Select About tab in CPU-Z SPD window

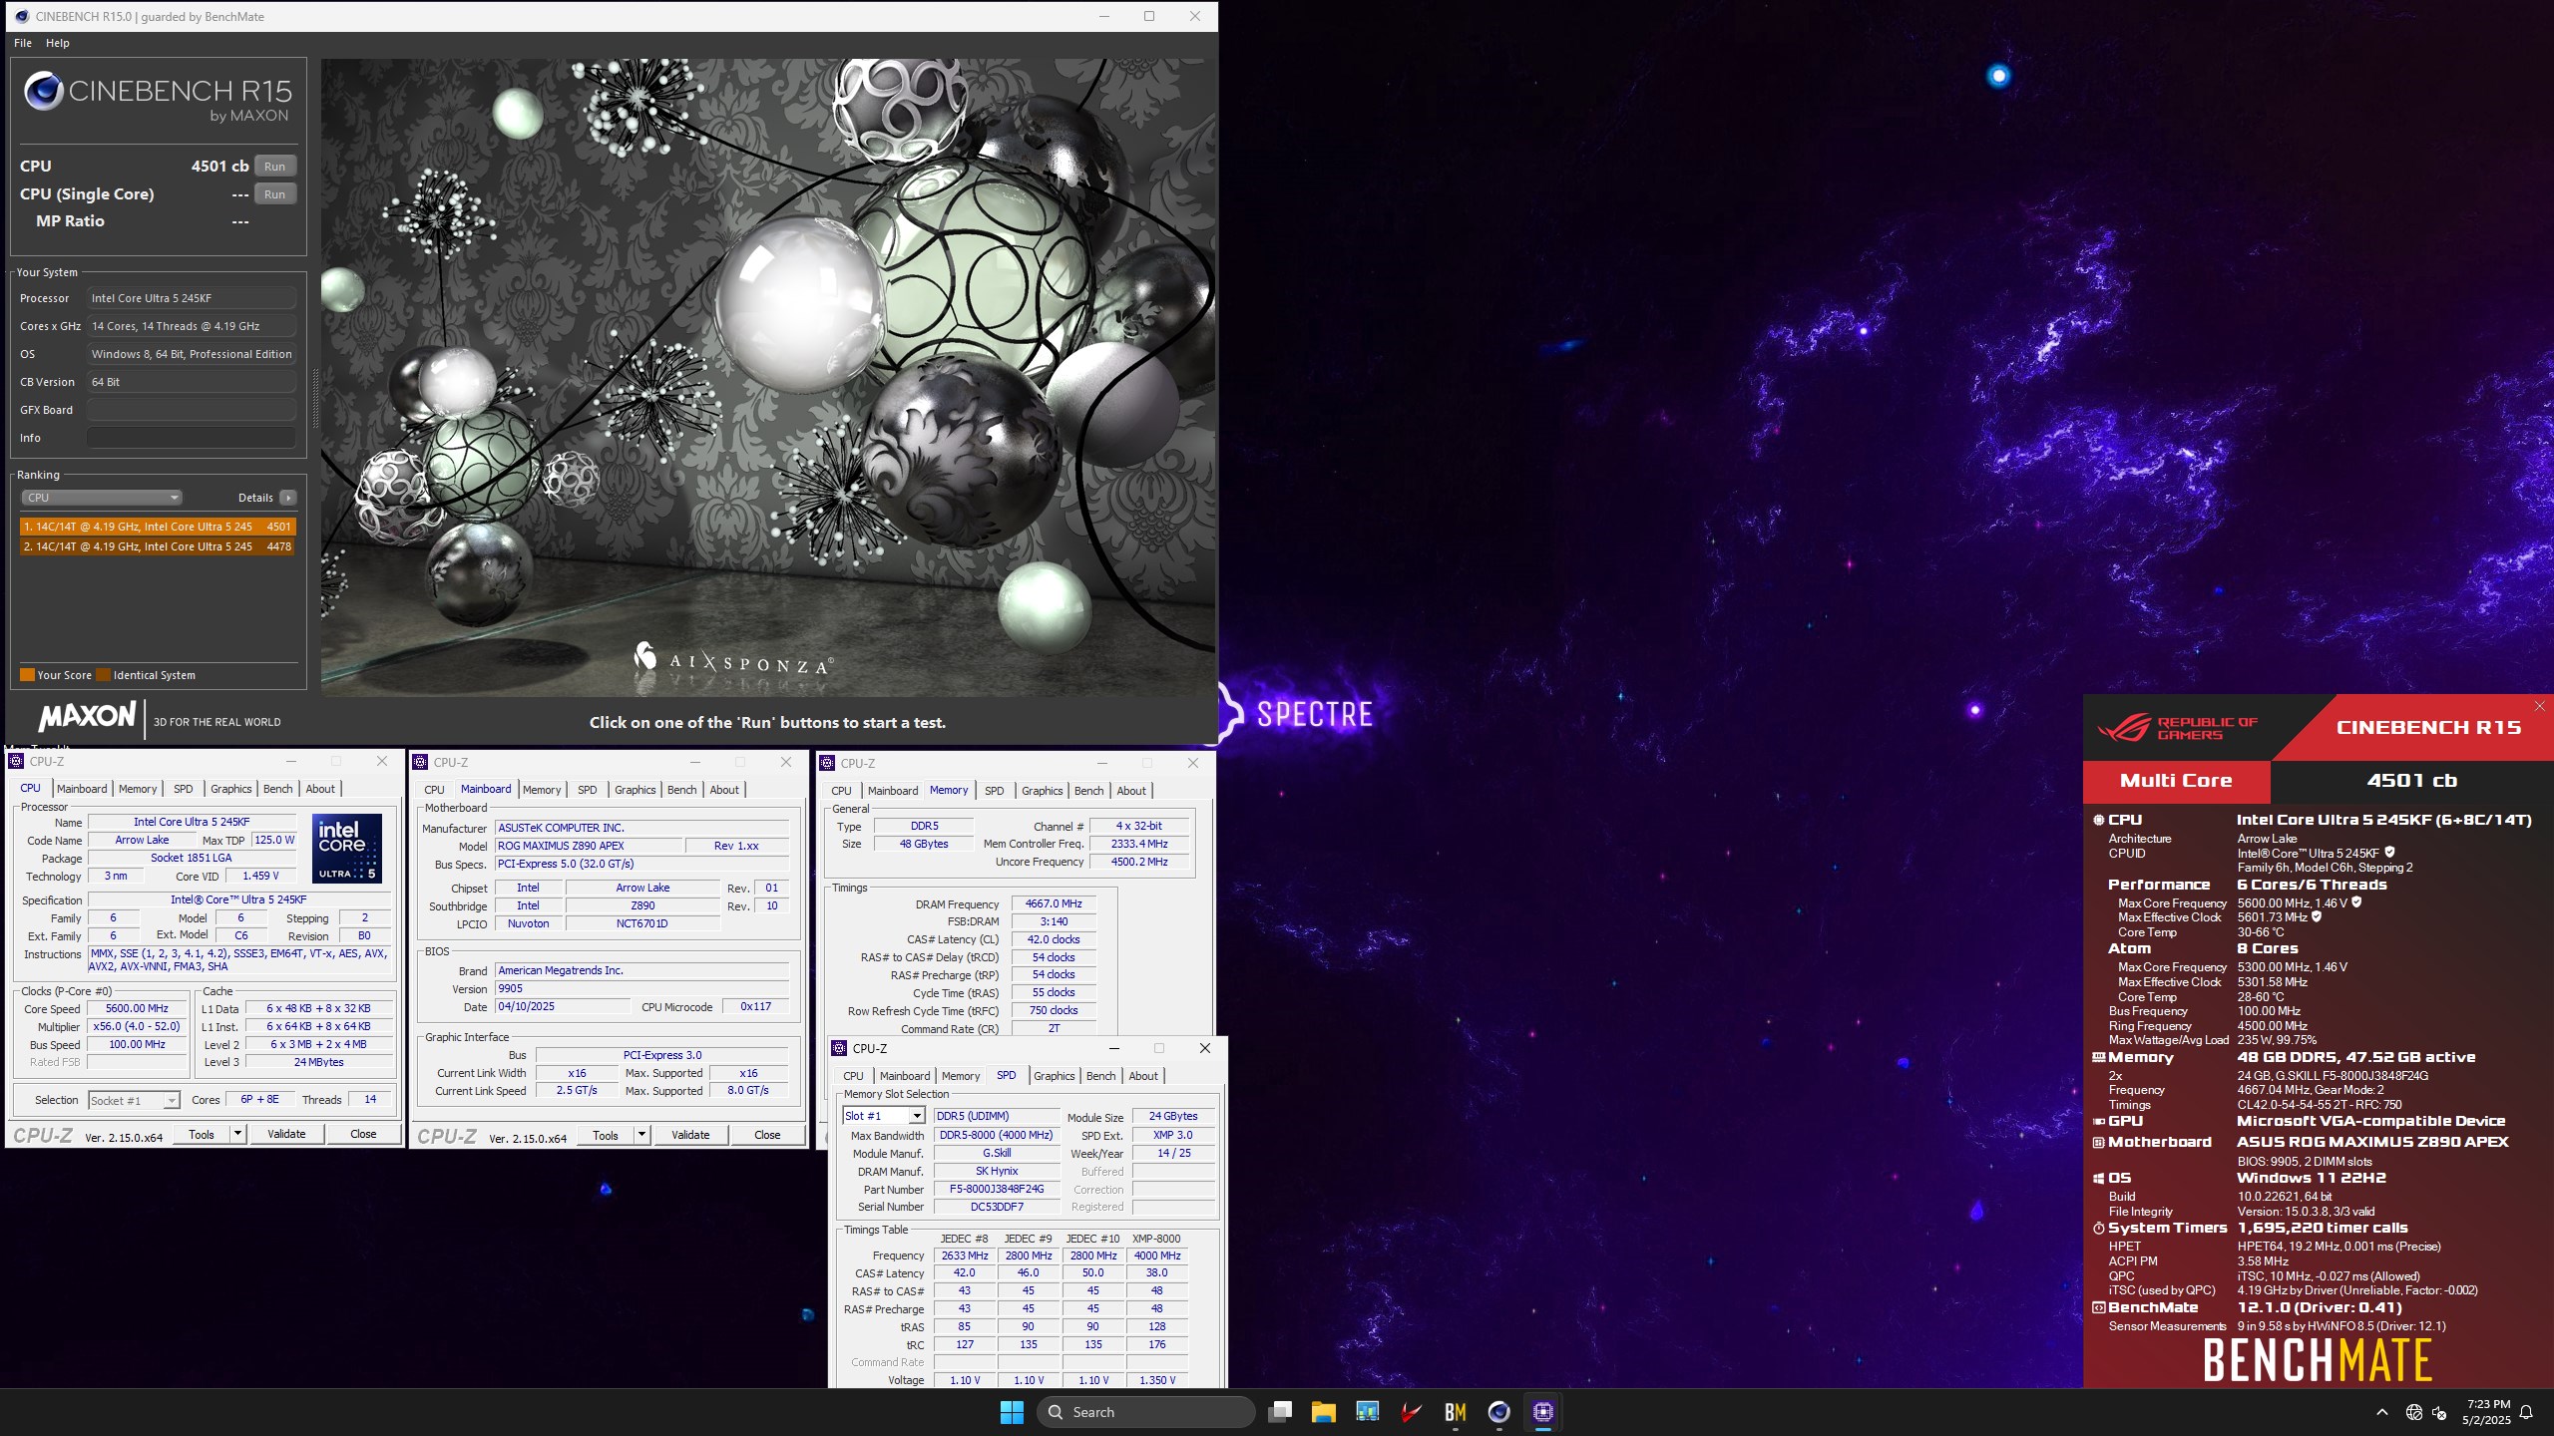1143,1076
